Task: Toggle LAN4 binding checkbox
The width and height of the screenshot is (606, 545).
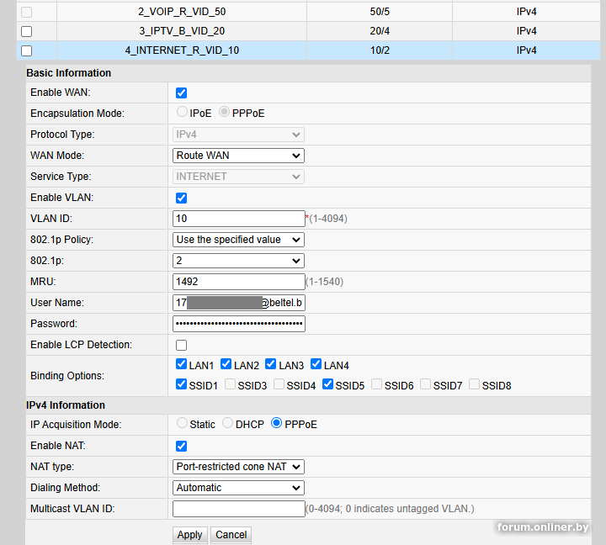Action: click(x=316, y=365)
